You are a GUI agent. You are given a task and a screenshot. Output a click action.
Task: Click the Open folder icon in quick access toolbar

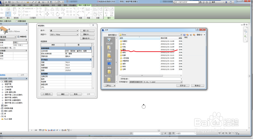6,2
